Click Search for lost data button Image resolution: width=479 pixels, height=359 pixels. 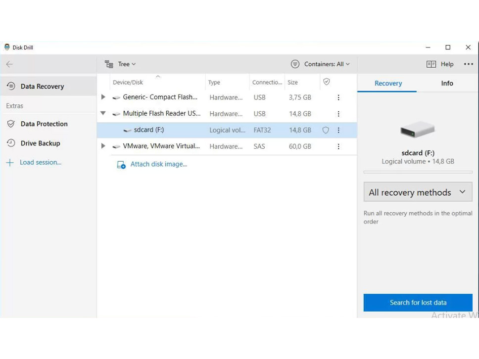(418, 303)
